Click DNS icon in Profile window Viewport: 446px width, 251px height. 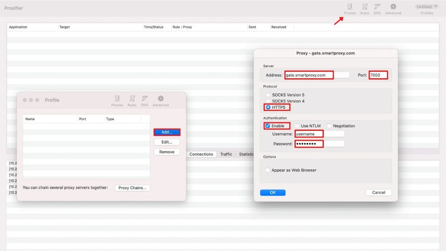coord(145,101)
